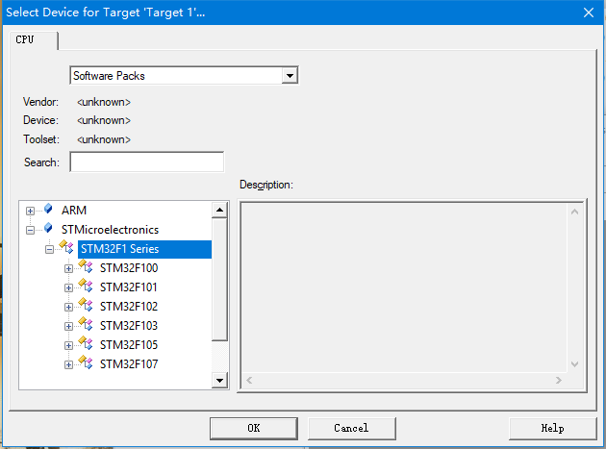Select the STMicroelectronics tree label

(110, 230)
